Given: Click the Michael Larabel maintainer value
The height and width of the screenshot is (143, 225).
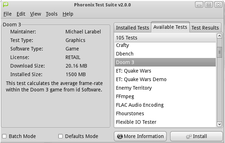Looking at the screenshot, I should (83, 32).
